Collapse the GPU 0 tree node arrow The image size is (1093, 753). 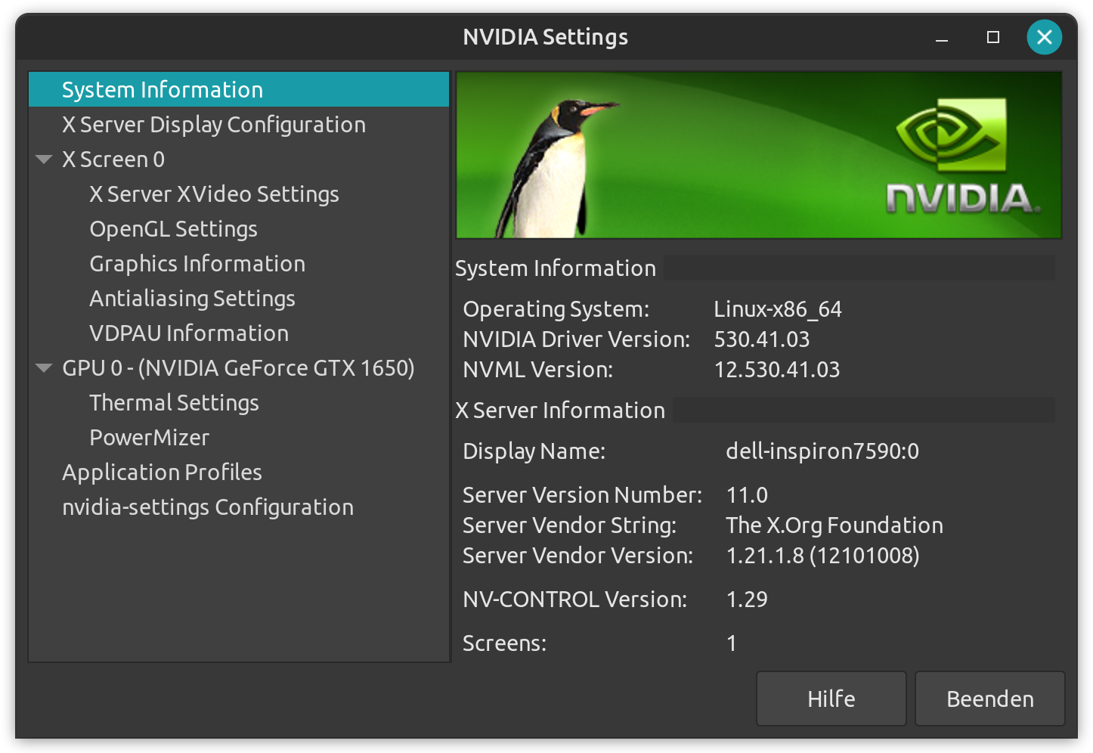coord(44,368)
